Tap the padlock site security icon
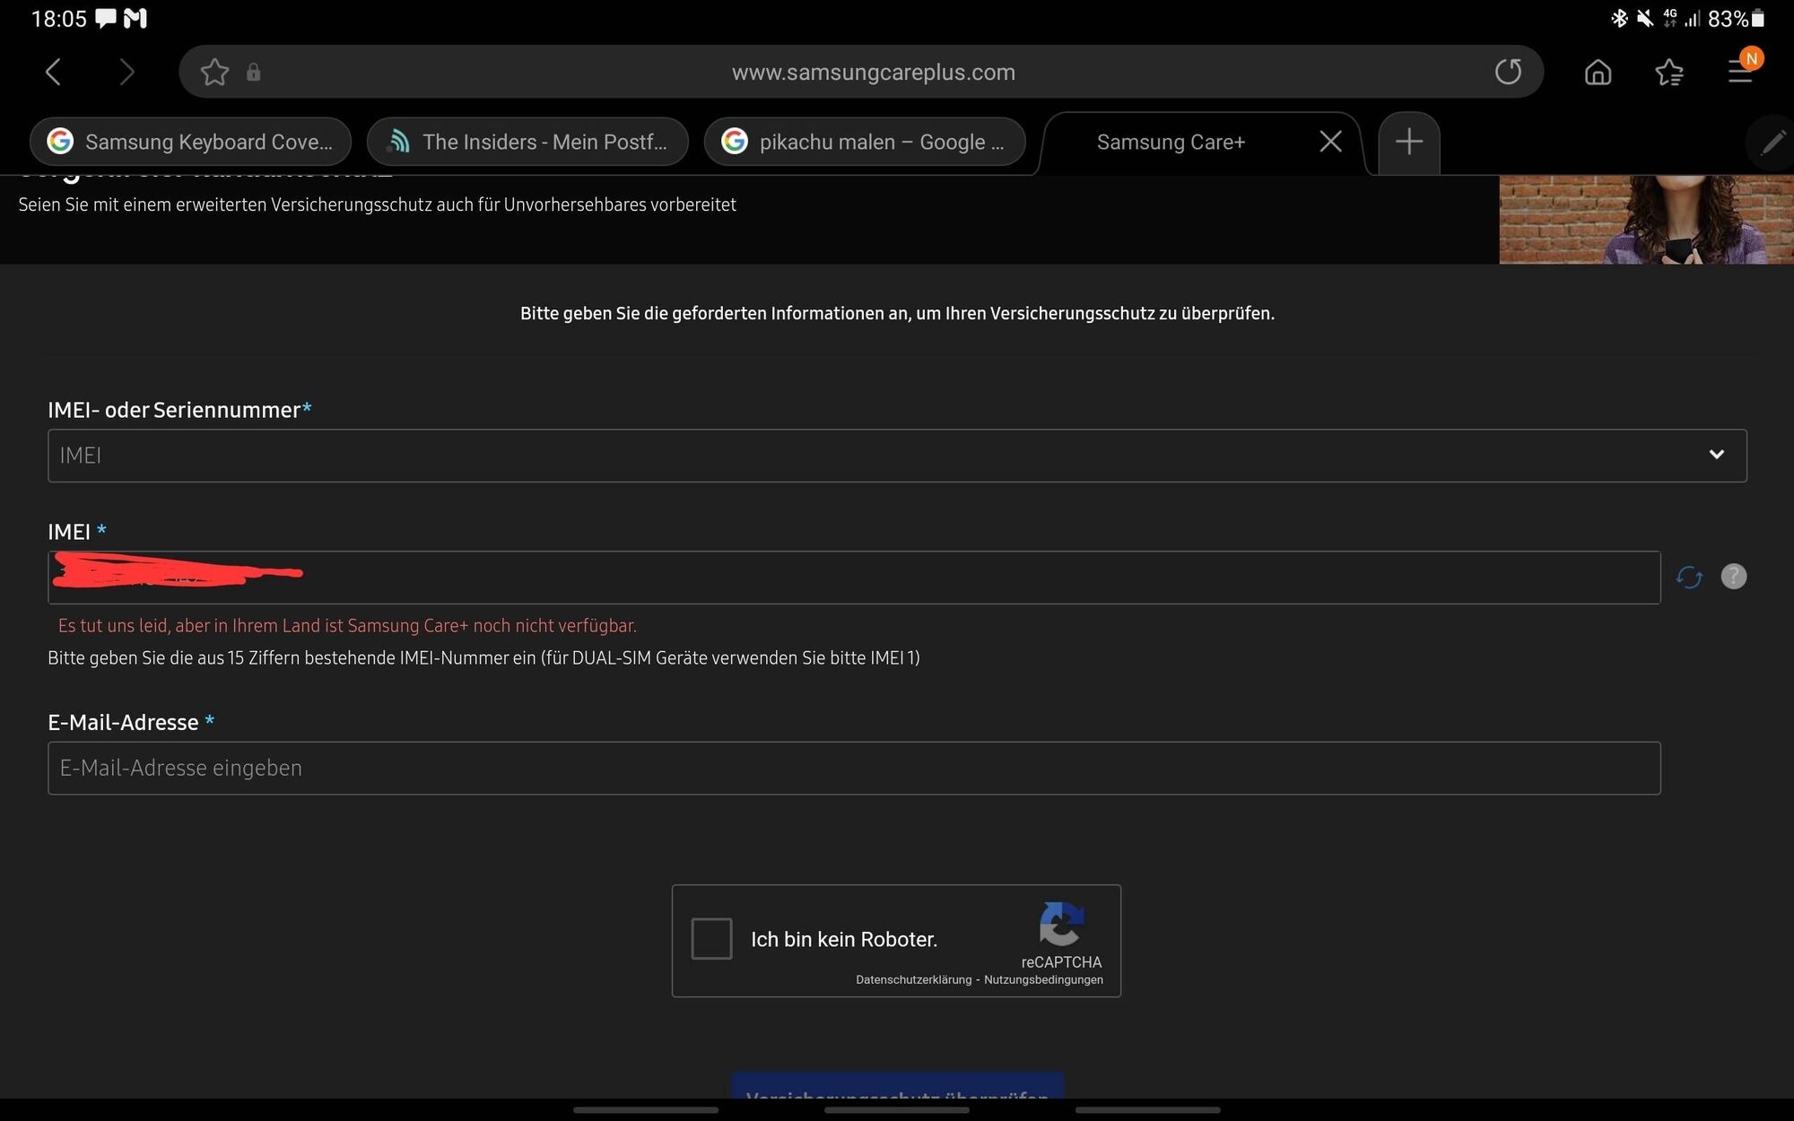The image size is (1794, 1121). tap(254, 72)
